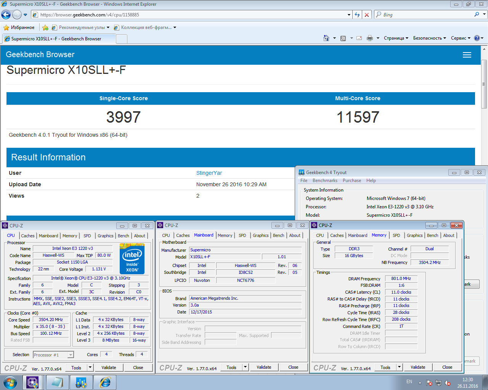
Task: Click the page icon in address bar
Action: coord(35,14)
